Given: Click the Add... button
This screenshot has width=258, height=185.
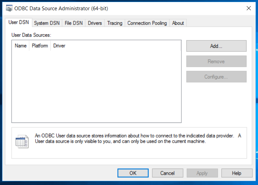Looking at the screenshot, I should (x=216, y=46).
